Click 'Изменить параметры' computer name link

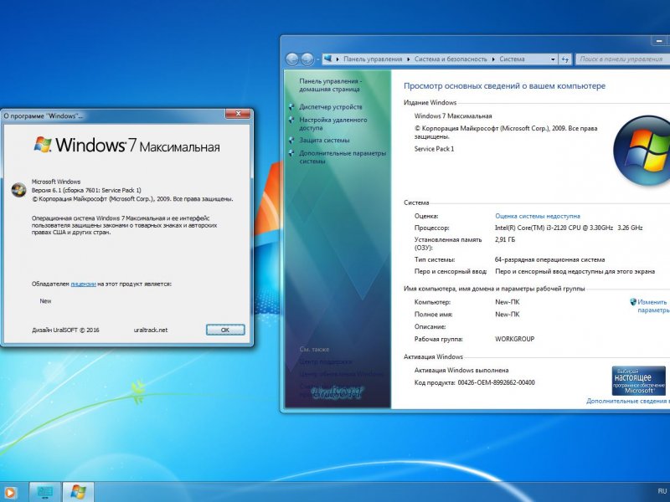[653, 306]
